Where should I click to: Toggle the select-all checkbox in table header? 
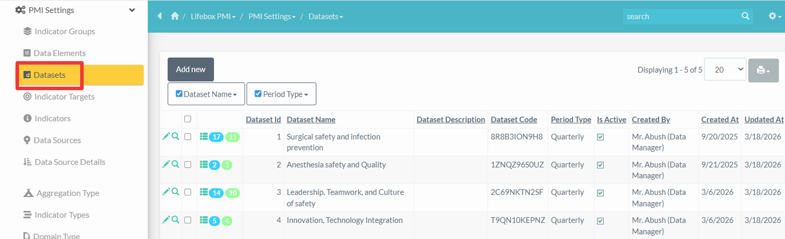pyautogui.click(x=188, y=119)
